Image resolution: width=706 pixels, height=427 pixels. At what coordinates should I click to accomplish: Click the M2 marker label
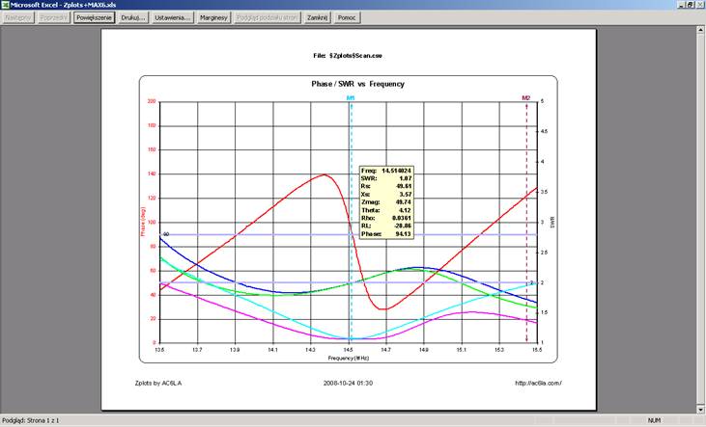[526, 98]
